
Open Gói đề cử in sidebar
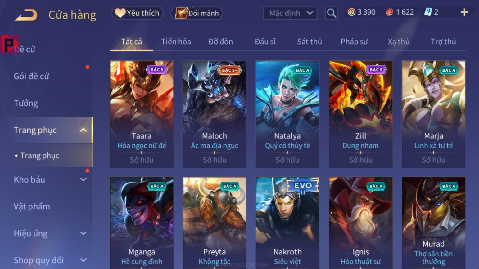31,76
